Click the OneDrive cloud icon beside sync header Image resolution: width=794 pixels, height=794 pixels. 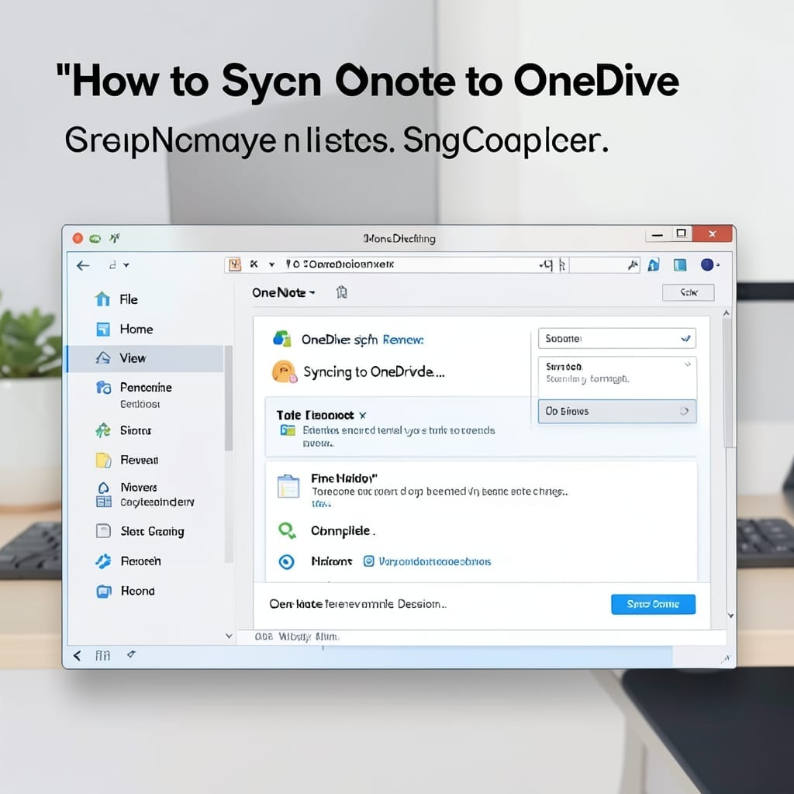click(282, 339)
